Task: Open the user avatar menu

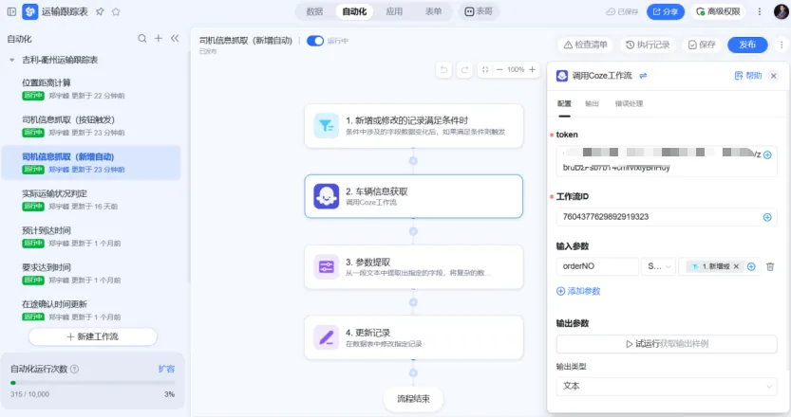Action: click(x=782, y=11)
